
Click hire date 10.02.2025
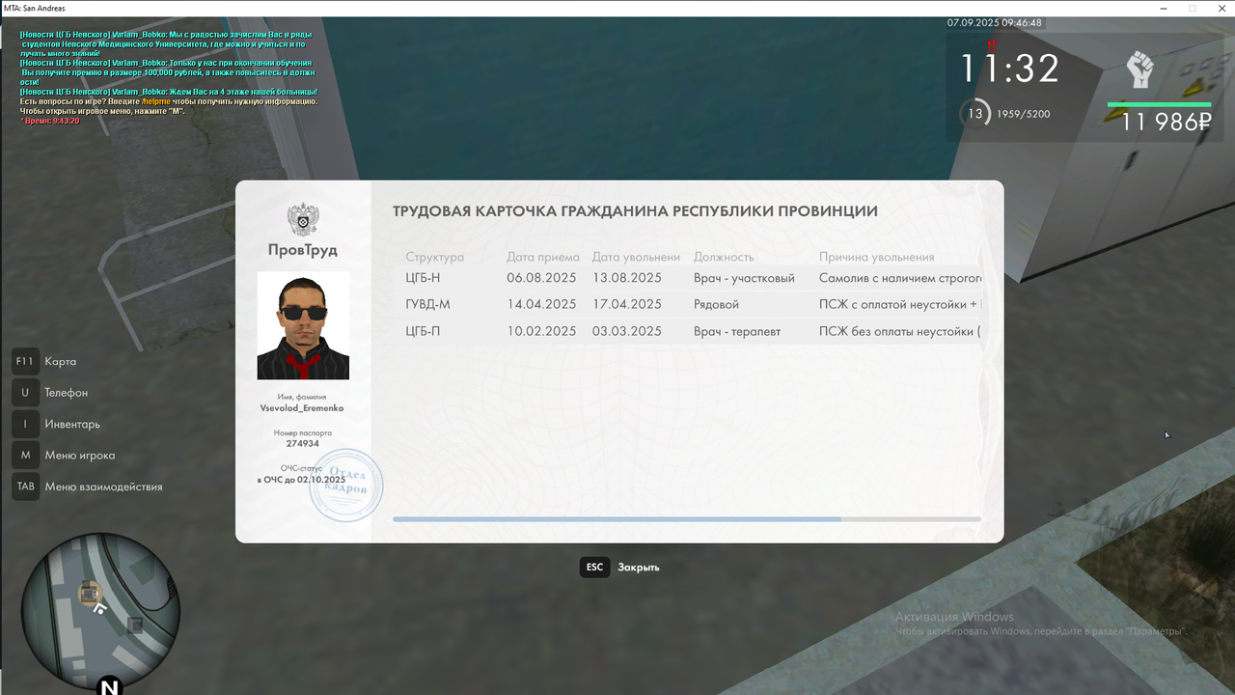click(541, 331)
